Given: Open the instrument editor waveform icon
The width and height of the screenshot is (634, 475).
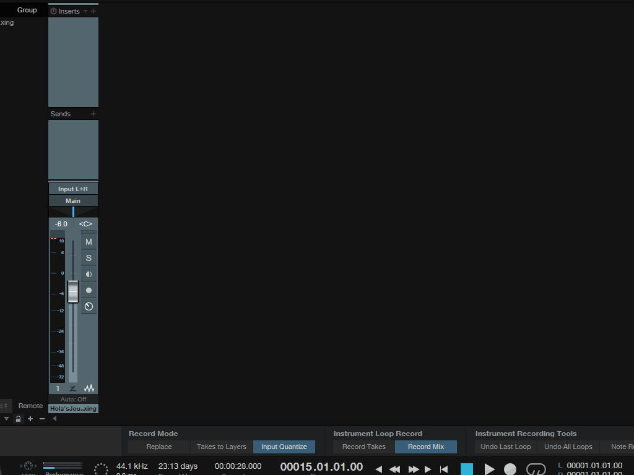Looking at the screenshot, I should pyautogui.click(x=89, y=388).
